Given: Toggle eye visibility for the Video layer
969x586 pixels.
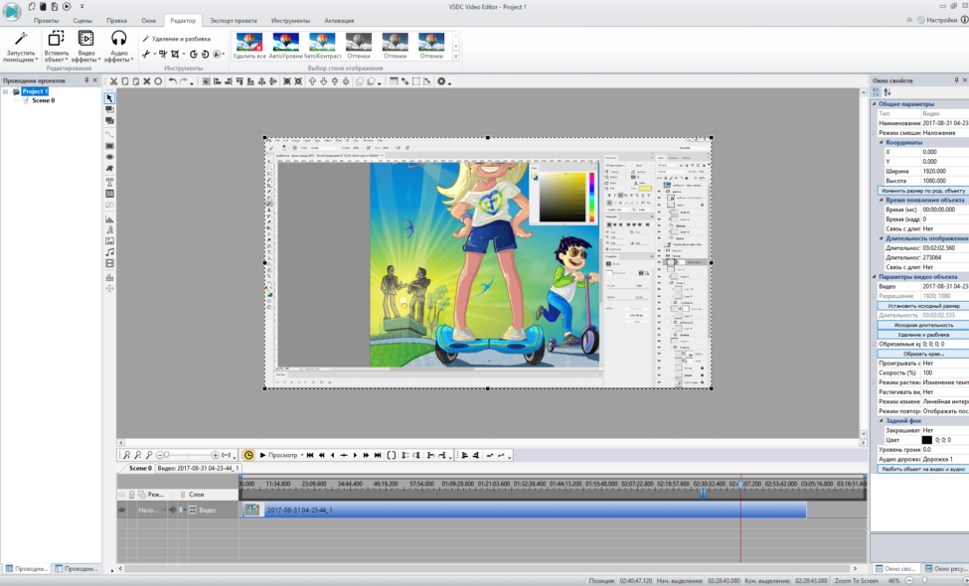Looking at the screenshot, I should coord(122,510).
